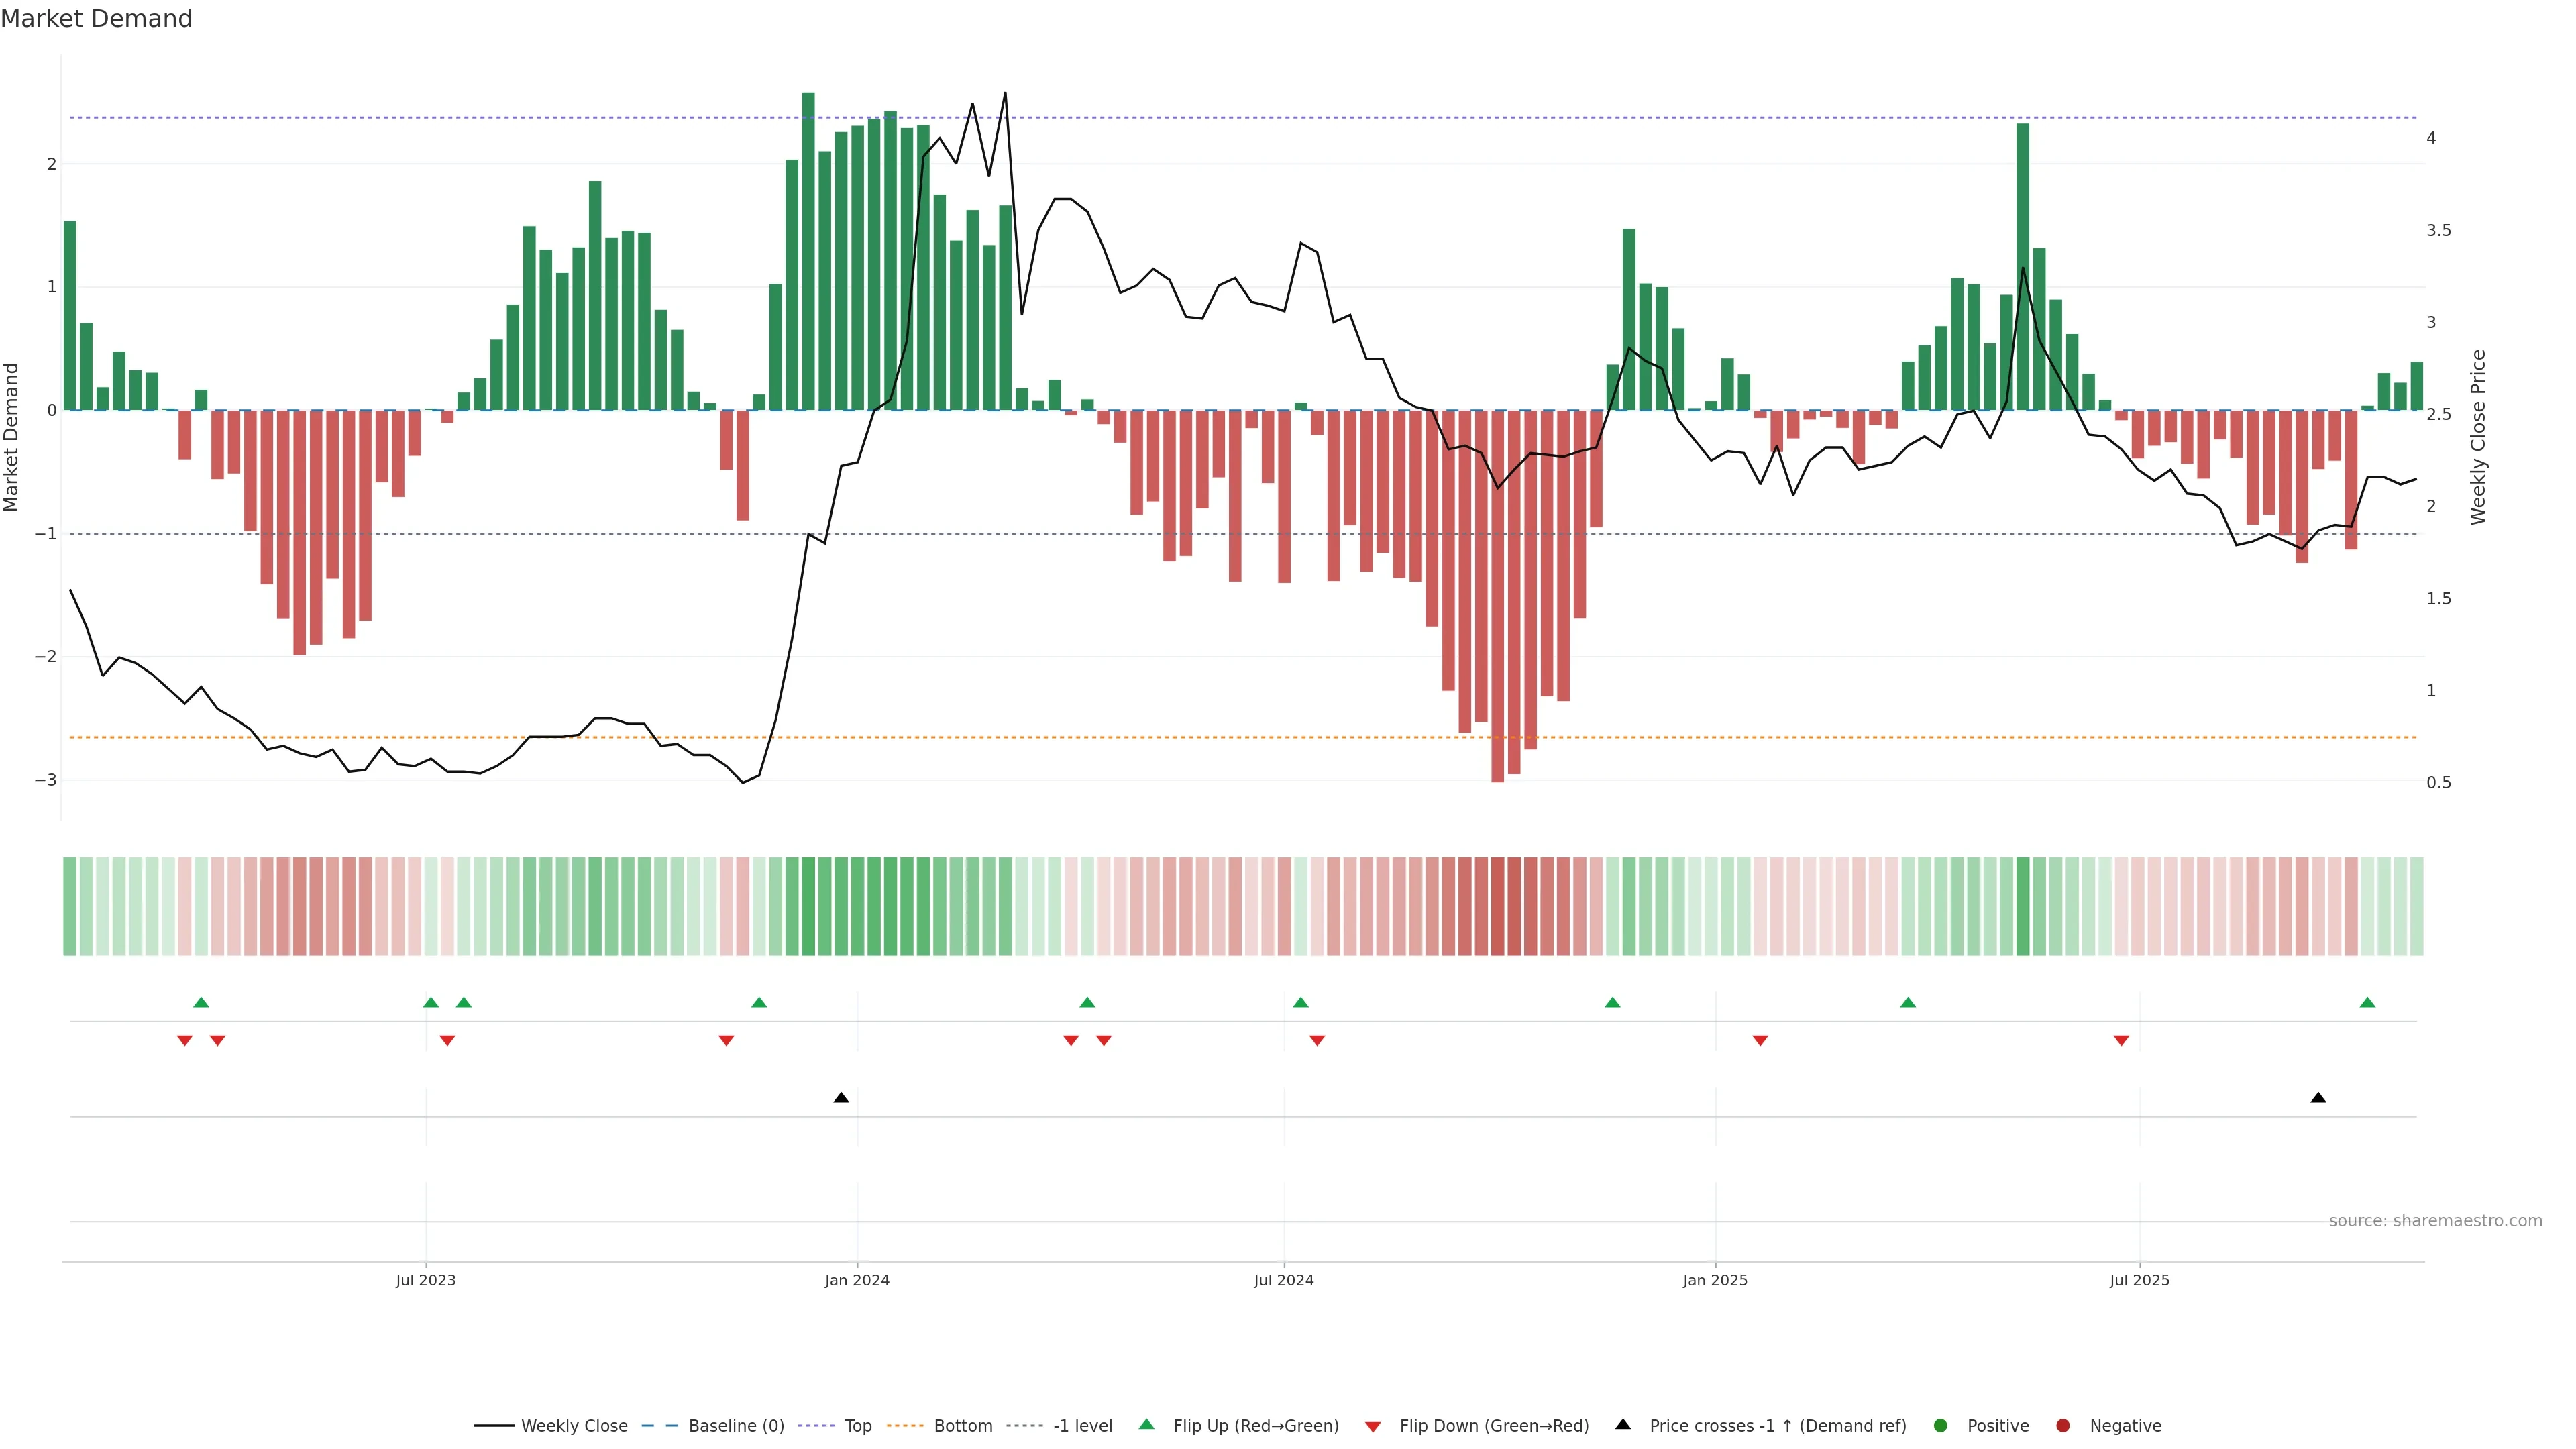Click the green Positive legend circle

1941,1425
